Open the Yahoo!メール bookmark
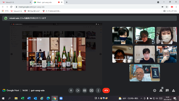The height and width of the screenshot is (101, 179). tap(16, 11)
